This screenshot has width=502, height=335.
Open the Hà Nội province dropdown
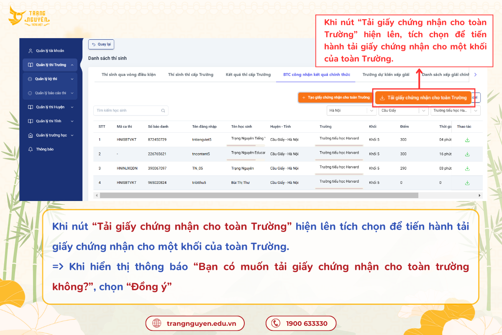point(351,111)
